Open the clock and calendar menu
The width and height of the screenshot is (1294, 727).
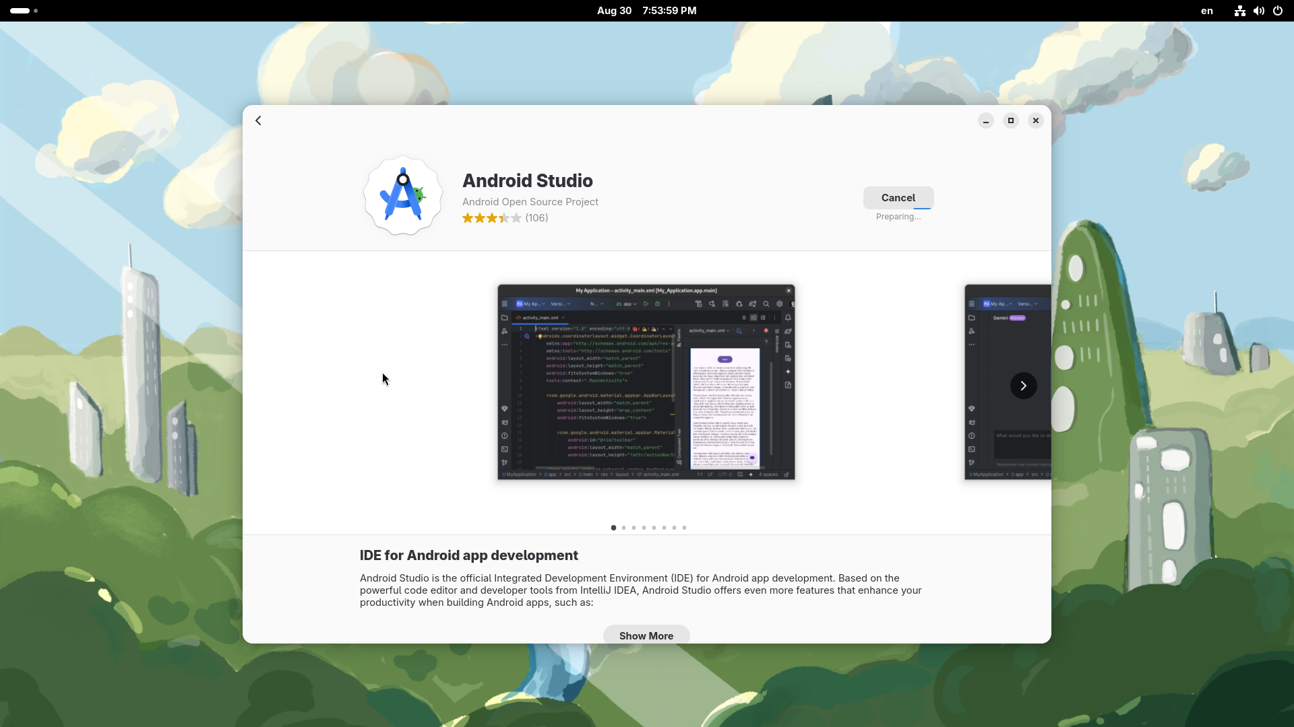pyautogui.click(x=646, y=11)
